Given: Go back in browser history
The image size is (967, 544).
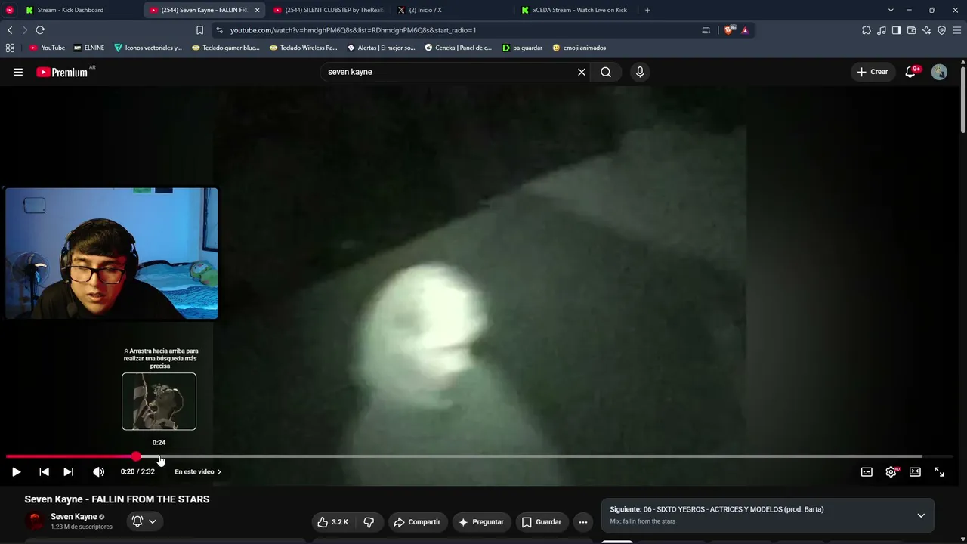Looking at the screenshot, I should 10,30.
